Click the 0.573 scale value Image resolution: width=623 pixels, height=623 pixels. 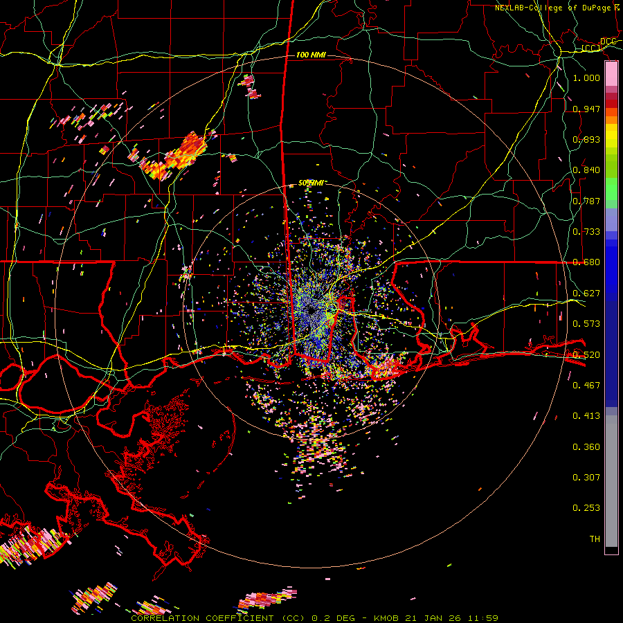586,324
